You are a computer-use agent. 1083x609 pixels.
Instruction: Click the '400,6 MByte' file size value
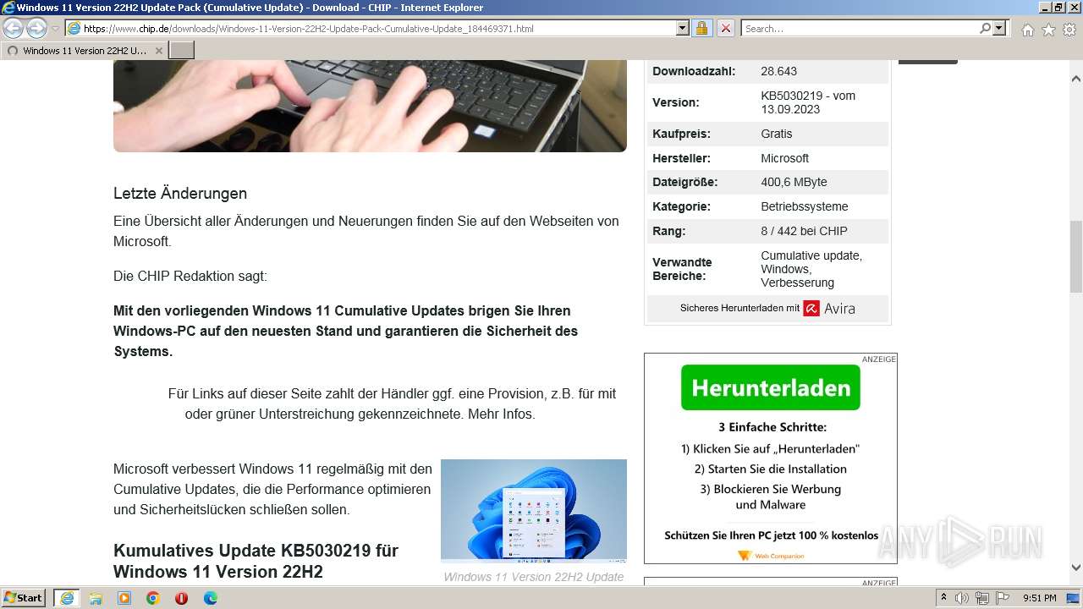(x=794, y=182)
